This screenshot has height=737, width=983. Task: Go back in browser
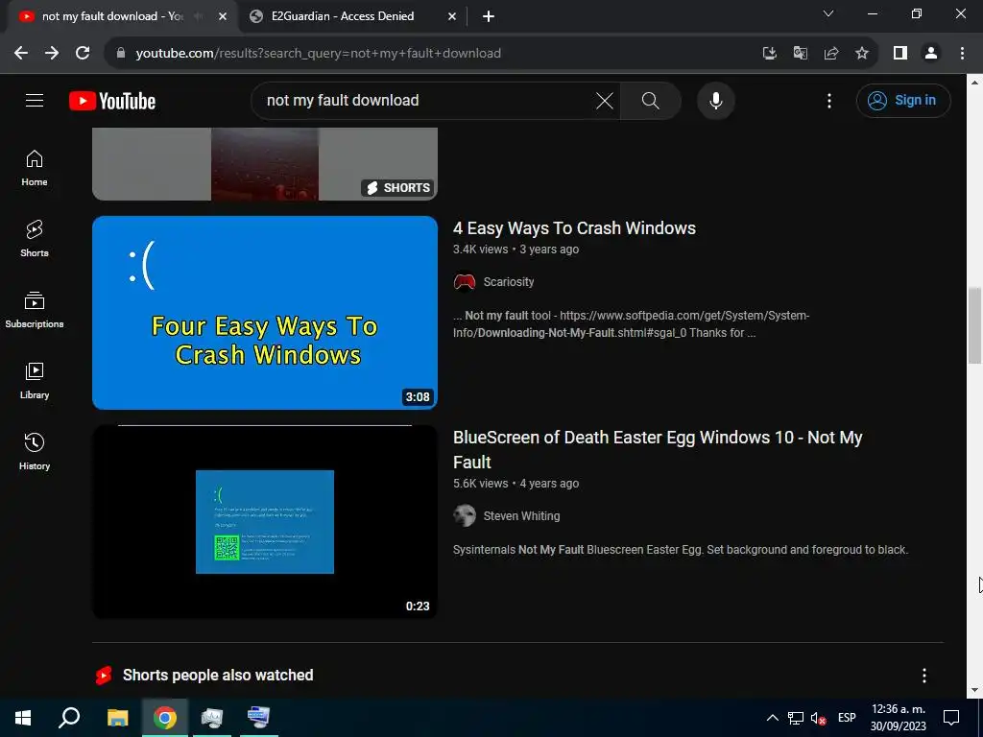(x=21, y=54)
